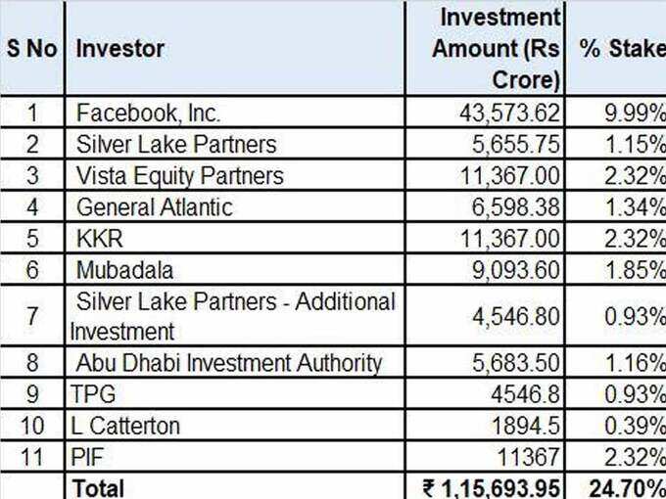
Task: Select the Vista Equity Partners cell
Action: (x=235, y=174)
